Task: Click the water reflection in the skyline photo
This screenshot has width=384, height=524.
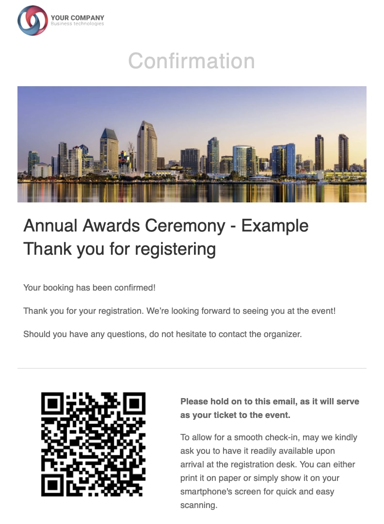Action: click(x=192, y=192)
